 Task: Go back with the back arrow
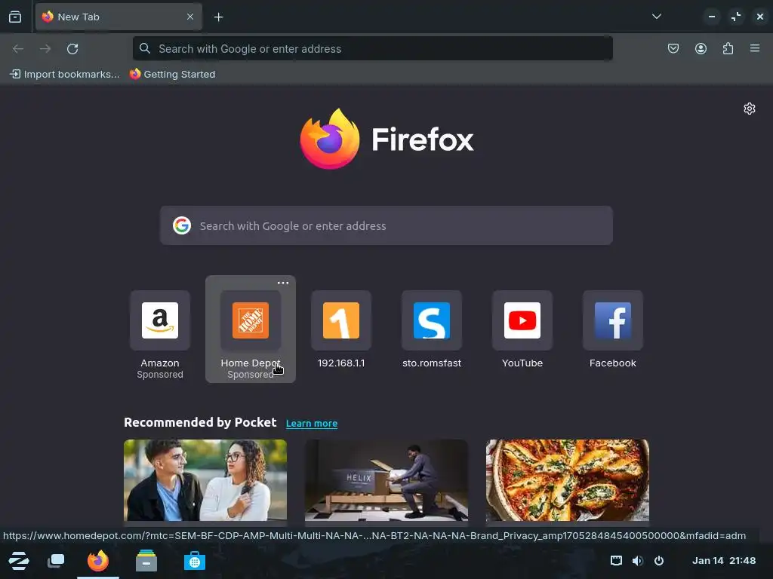point(18,49)
